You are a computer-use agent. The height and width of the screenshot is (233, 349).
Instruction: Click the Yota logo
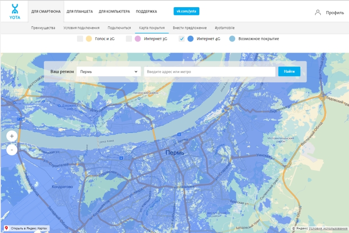pyautogui.click(x=15, y=11)
